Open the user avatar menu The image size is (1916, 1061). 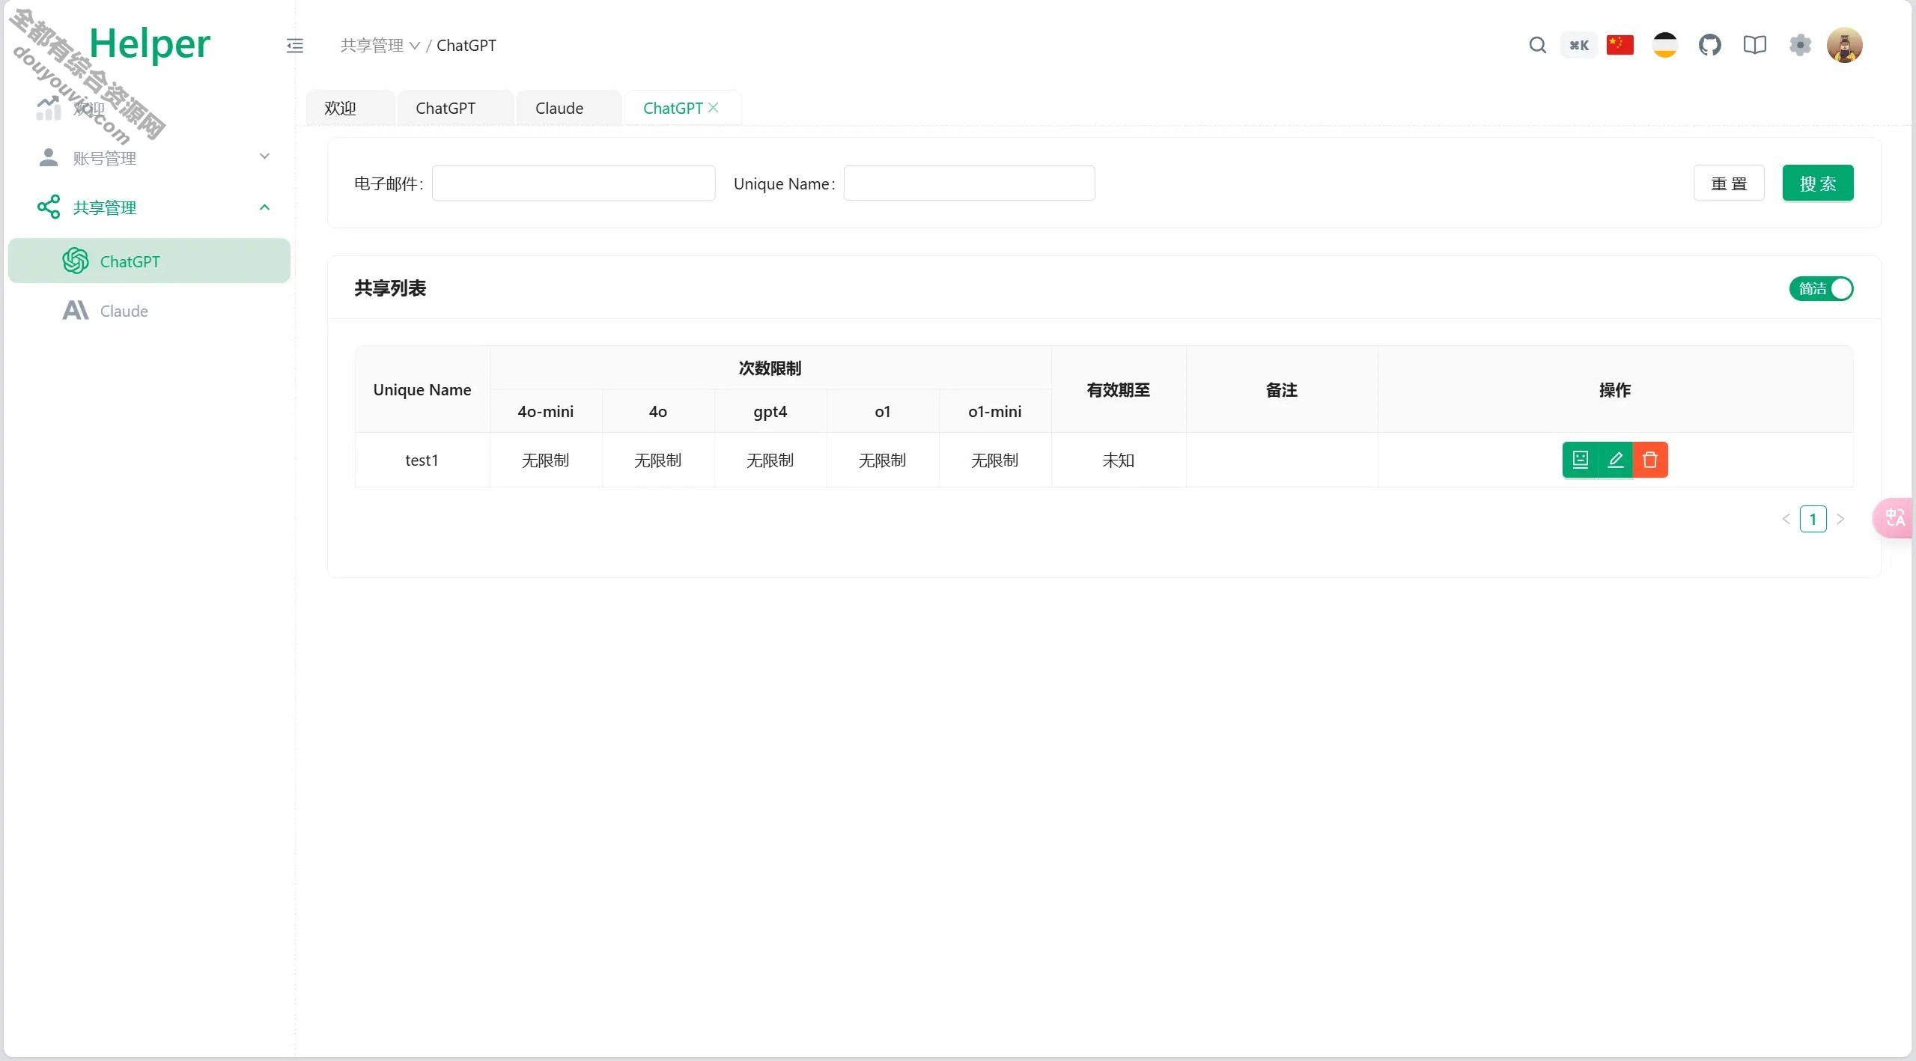[1844, 45]
